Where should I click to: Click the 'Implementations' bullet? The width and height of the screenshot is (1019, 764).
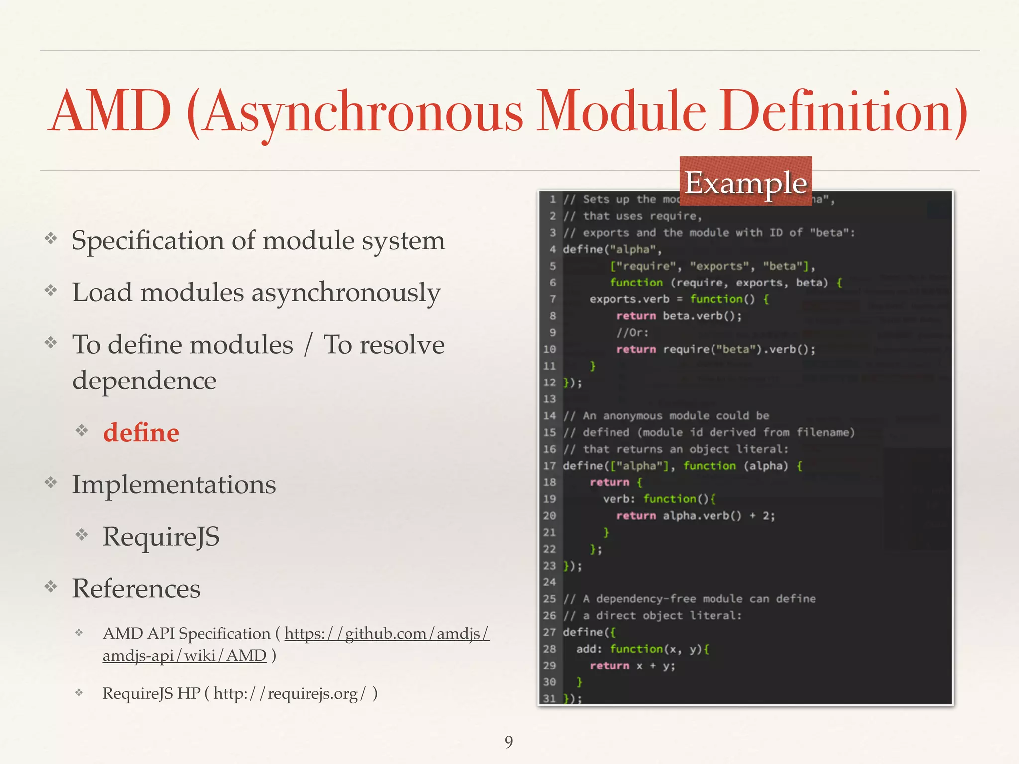(174, 485)
